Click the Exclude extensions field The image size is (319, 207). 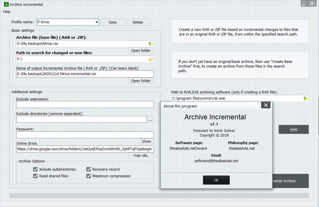pyautogui.click(x=85, y=105)
